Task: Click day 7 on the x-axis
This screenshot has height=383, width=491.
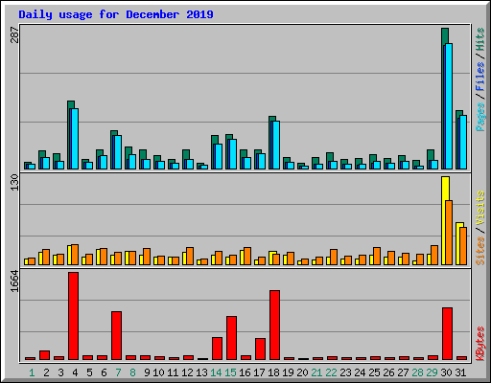Action: coord(118,372)
